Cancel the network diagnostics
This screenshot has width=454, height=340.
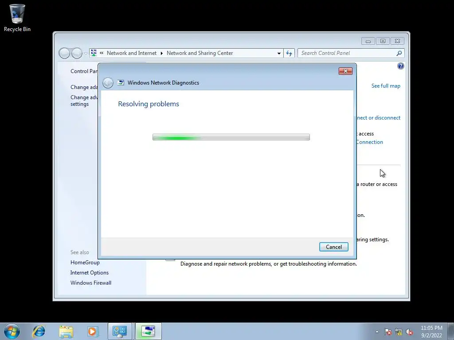tap(333, 247)
